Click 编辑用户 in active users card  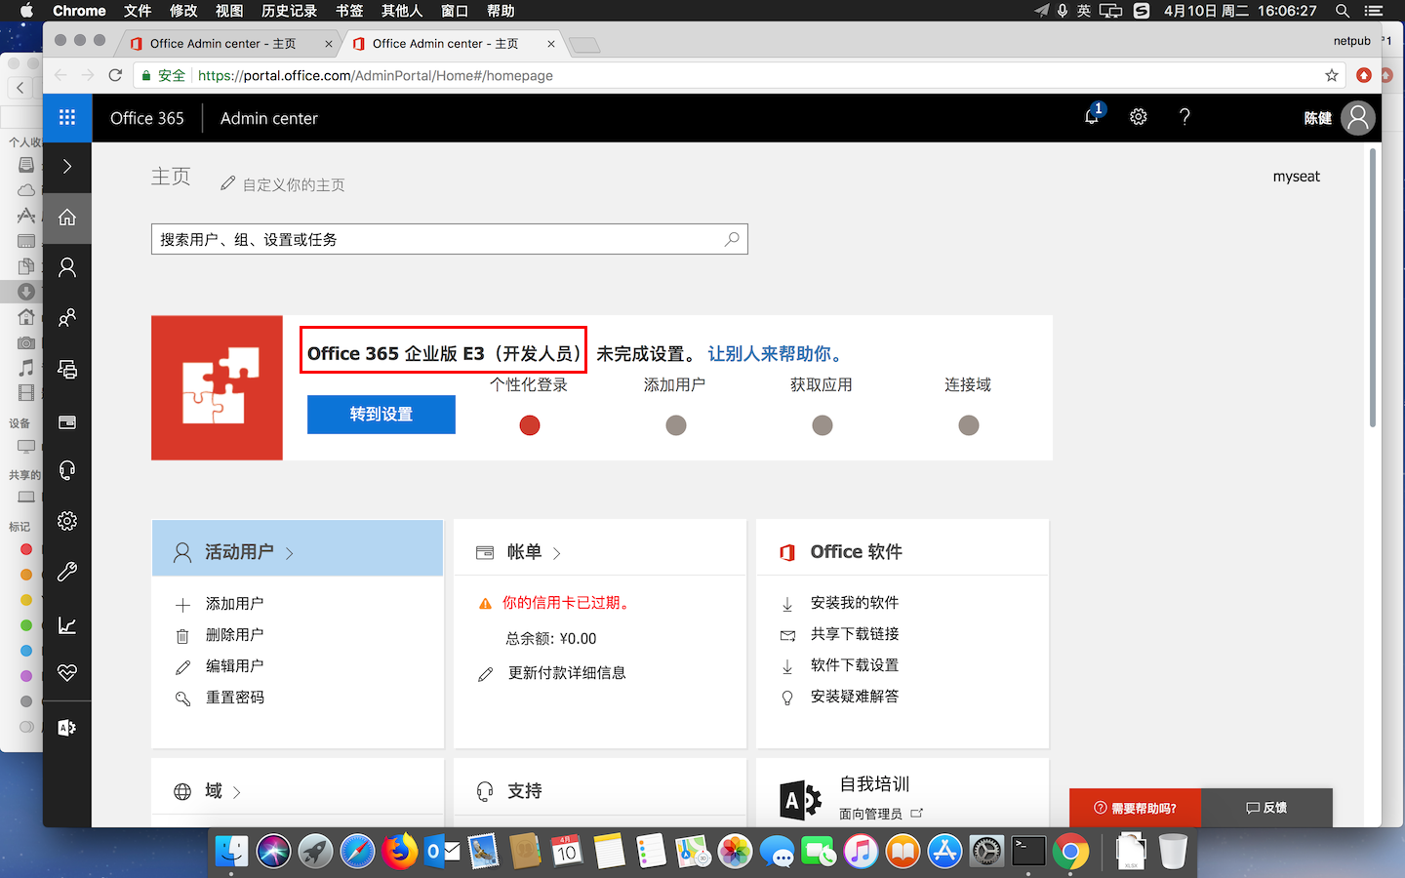pos(235,666)
